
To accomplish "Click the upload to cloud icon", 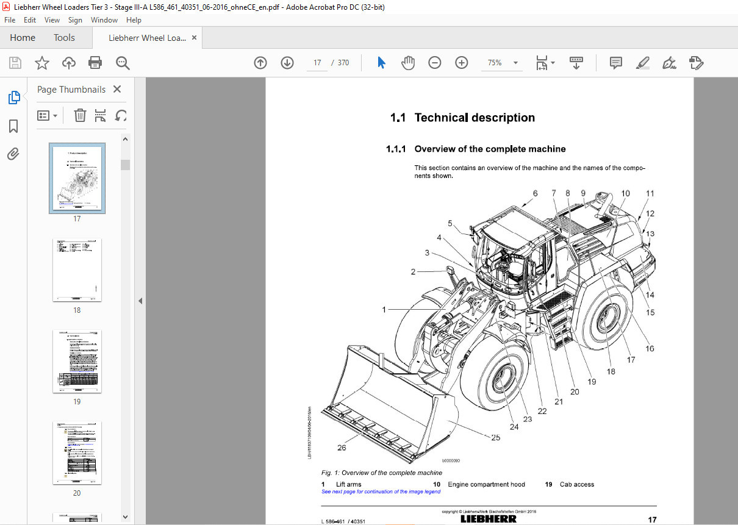I will pos(69,63).
